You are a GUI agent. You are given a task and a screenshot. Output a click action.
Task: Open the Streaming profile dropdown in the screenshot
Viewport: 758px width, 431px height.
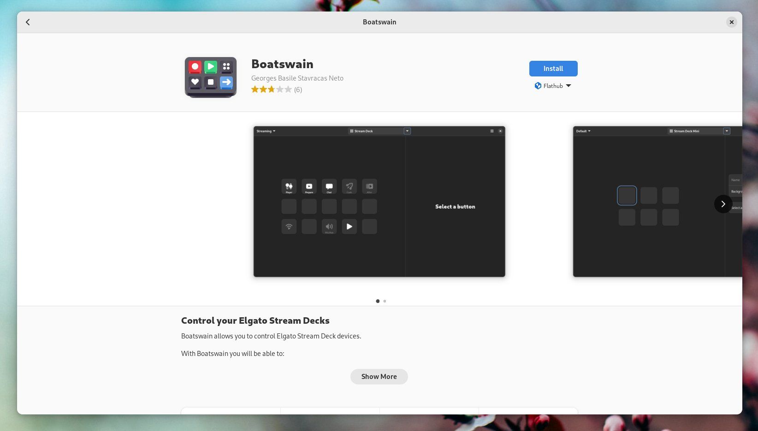[266, 131]
